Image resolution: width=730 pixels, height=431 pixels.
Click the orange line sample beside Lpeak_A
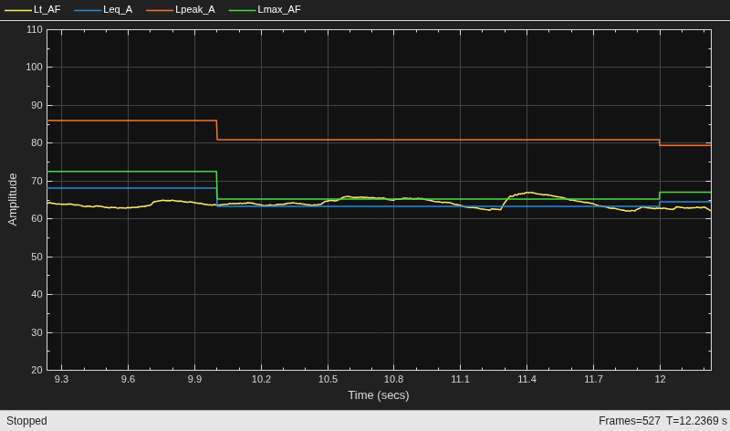point(159,10)
